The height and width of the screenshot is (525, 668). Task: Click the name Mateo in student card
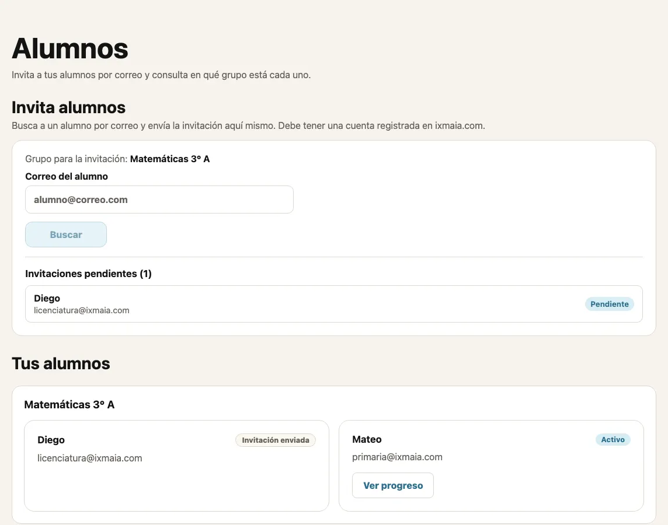click(367, 439)
